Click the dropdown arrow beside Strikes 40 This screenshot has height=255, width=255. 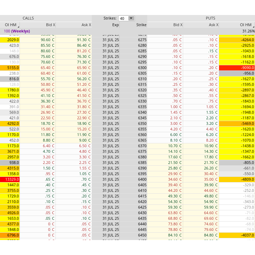click(131, 18)
